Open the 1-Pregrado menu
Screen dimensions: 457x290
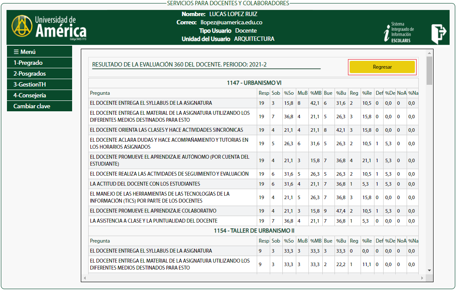(40, 63)
